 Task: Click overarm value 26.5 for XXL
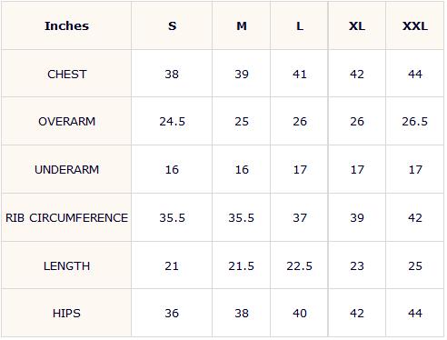pos(415,121)
